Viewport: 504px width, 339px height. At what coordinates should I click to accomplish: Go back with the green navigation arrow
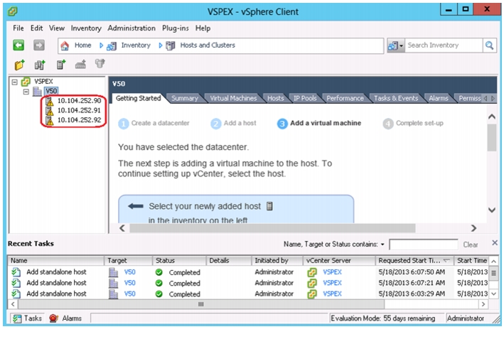tap(18, 45)
